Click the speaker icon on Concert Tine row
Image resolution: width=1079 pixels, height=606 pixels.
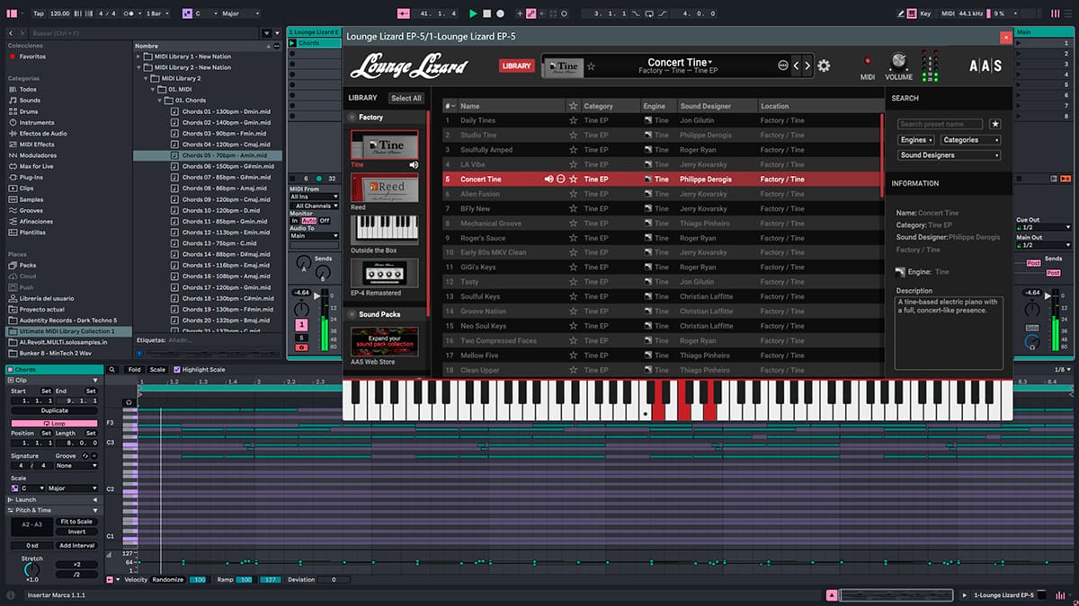(x=548, y=180)
